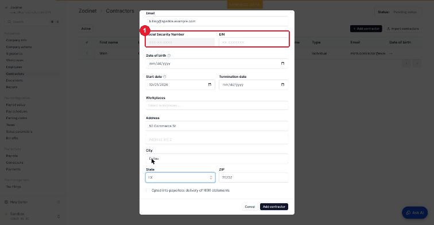Click the City field

pos(217,159)
